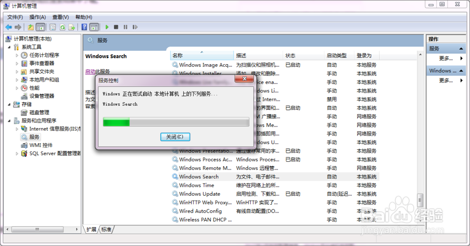Sort by the 描述 column header
Viewport: 470px width, 246px height.
[x=258, y=55]
